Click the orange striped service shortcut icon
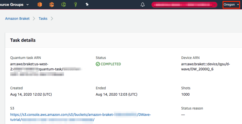Viewport: 242px width, 124px height. click(52, 5)
